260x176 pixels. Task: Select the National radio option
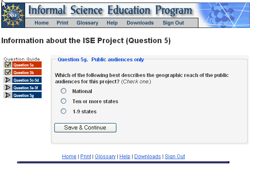pyautogui.click(x=64, y=91)
